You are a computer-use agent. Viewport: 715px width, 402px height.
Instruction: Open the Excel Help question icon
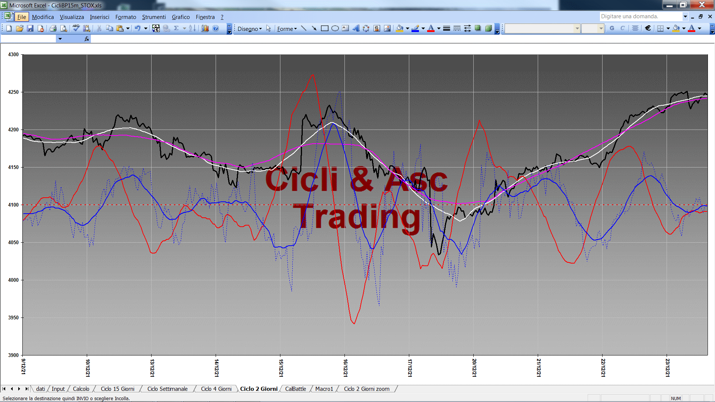click(216, 28)
